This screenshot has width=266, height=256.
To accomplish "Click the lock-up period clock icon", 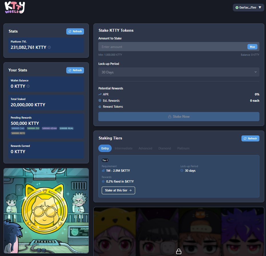I will [x=182, y=171].
